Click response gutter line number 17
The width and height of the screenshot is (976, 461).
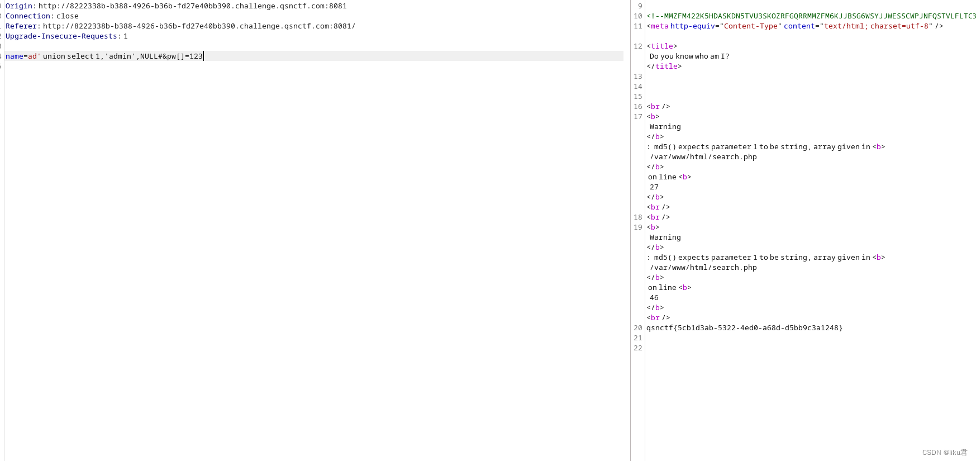click(638, 117)
